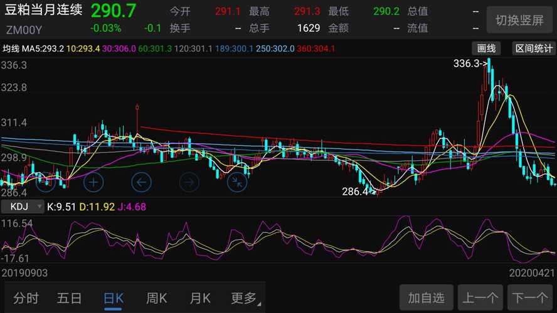Select the 周K tab
This screenshot has width=557, height=313.
click(157, 298)
